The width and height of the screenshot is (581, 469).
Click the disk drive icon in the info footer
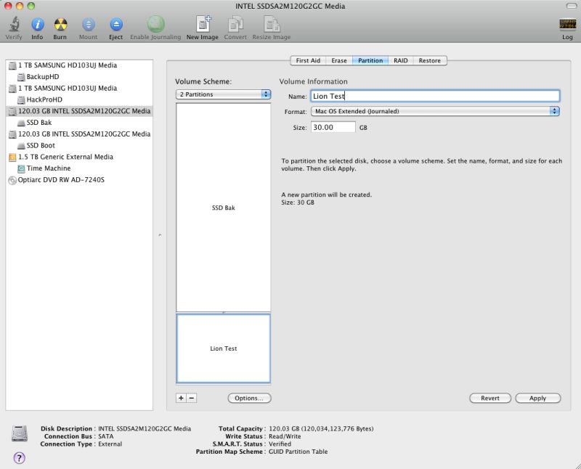(x=20, y=433)
